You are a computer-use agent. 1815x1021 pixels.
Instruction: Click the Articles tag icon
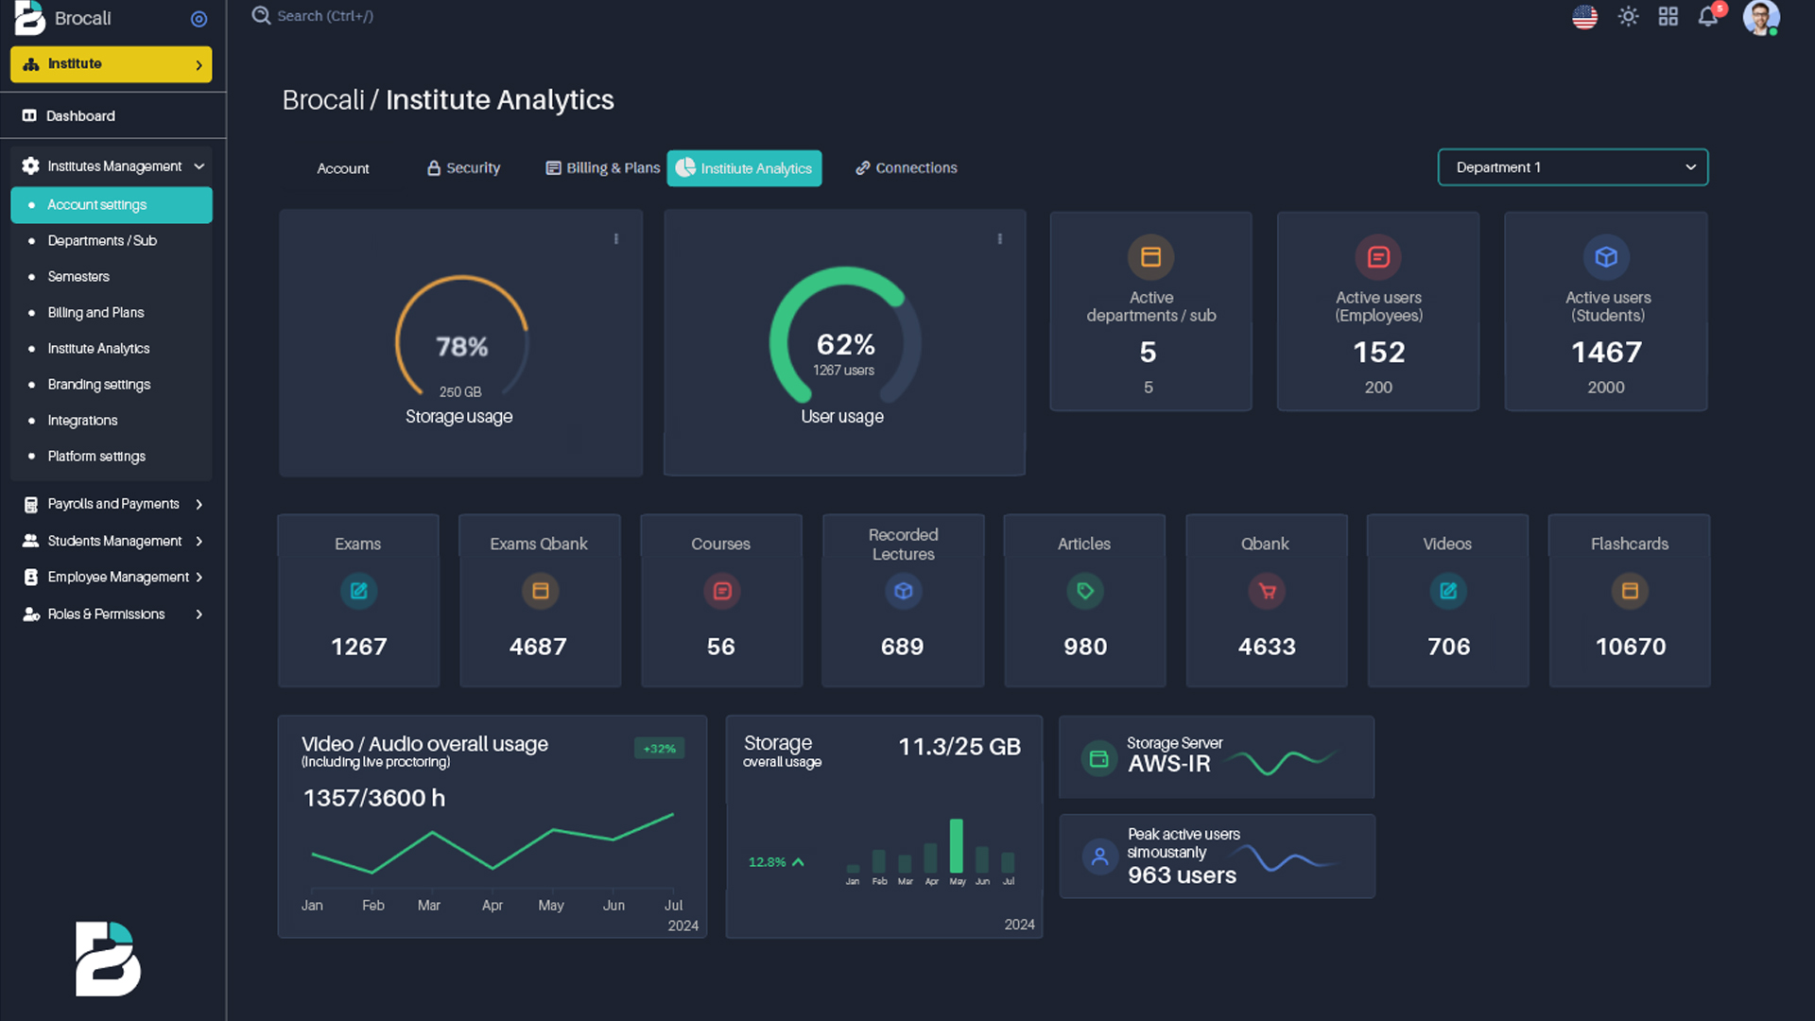click(x=1085, y=591)
